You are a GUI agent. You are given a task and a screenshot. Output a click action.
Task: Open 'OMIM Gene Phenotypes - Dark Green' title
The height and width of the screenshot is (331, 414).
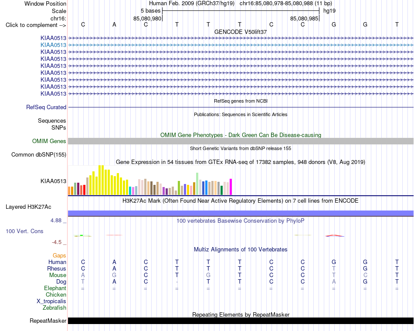pyautogui.click(x=241, y=135)
